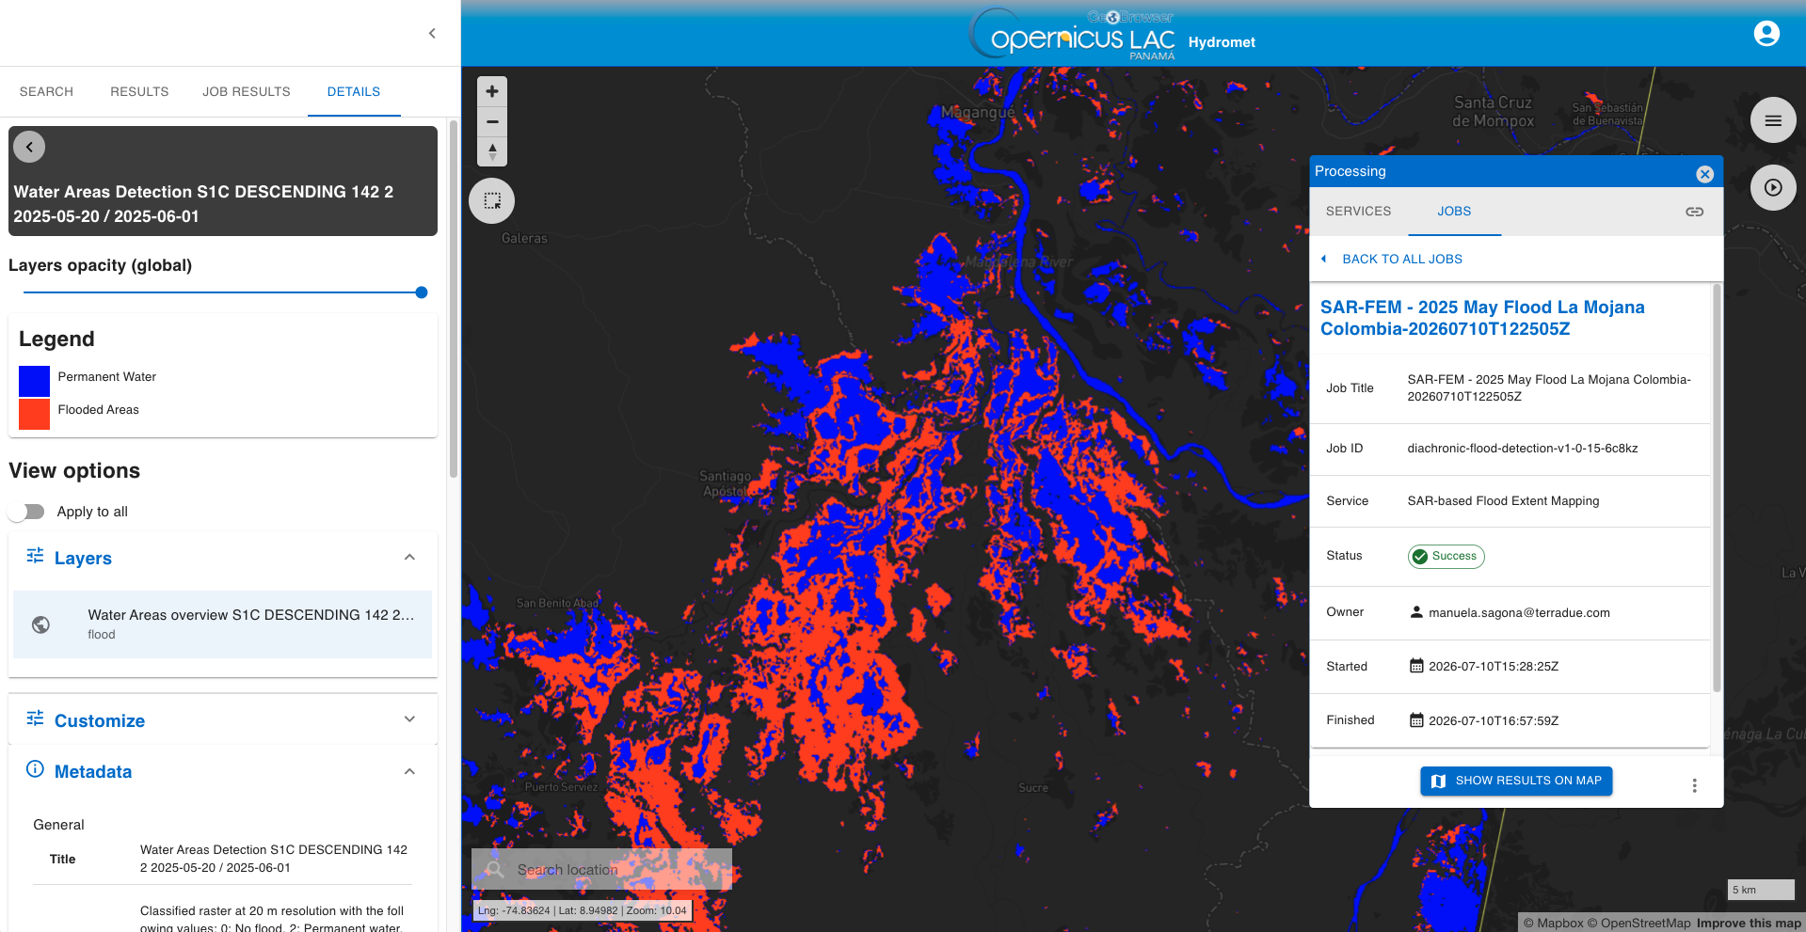Open the user account icon
The width and height of the screenshot is (1806, 932).
pos(1766,34)
